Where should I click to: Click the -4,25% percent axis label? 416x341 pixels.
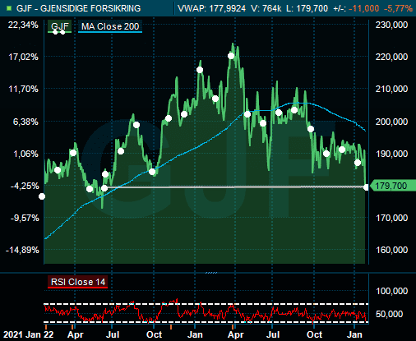pos(25,186)
